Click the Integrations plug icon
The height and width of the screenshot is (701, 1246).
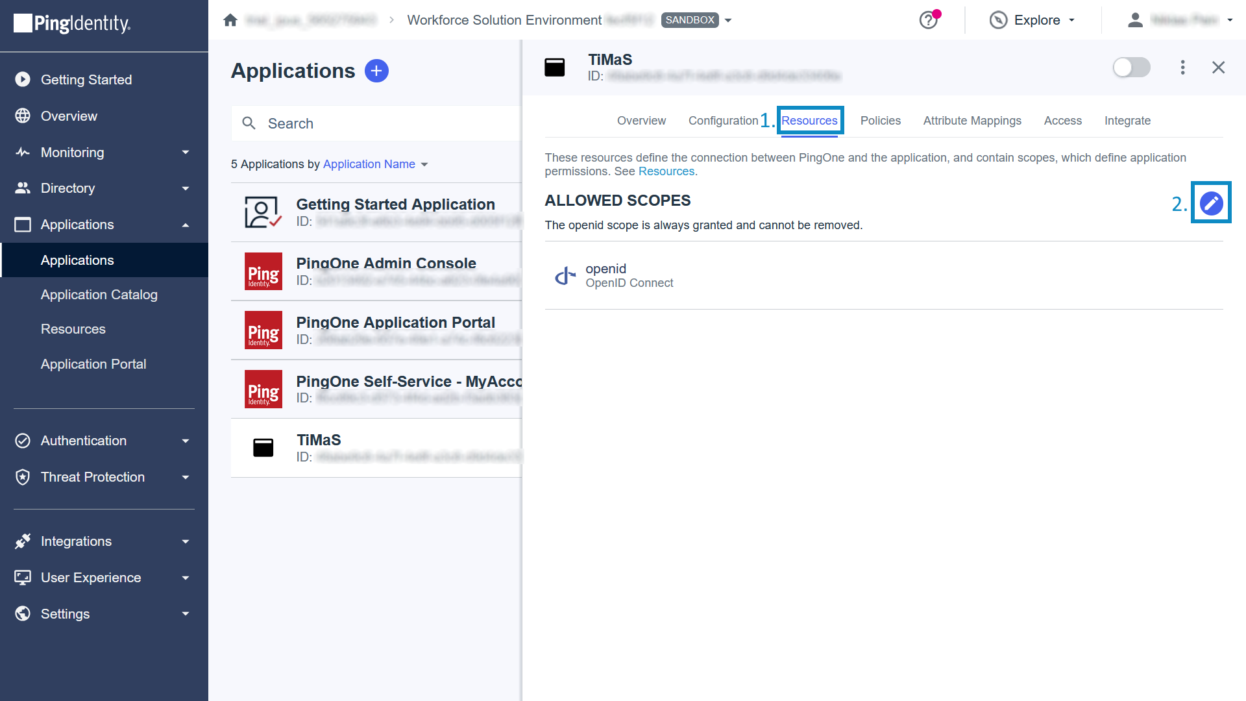(x=23, y=541)
